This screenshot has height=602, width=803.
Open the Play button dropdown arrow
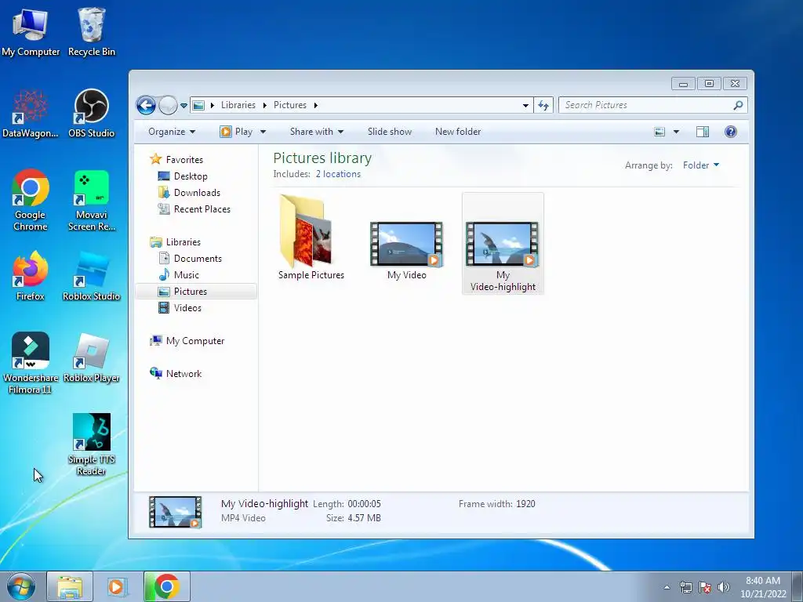(263, 132)
